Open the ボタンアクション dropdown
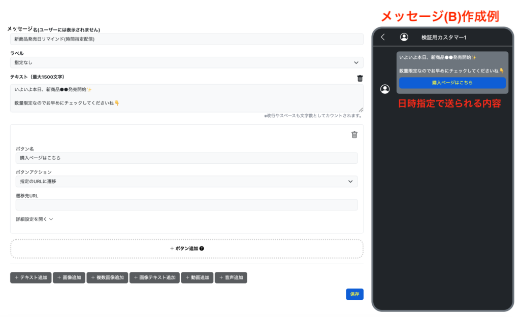The image size is (520, 317). click(x=186, y=182)
